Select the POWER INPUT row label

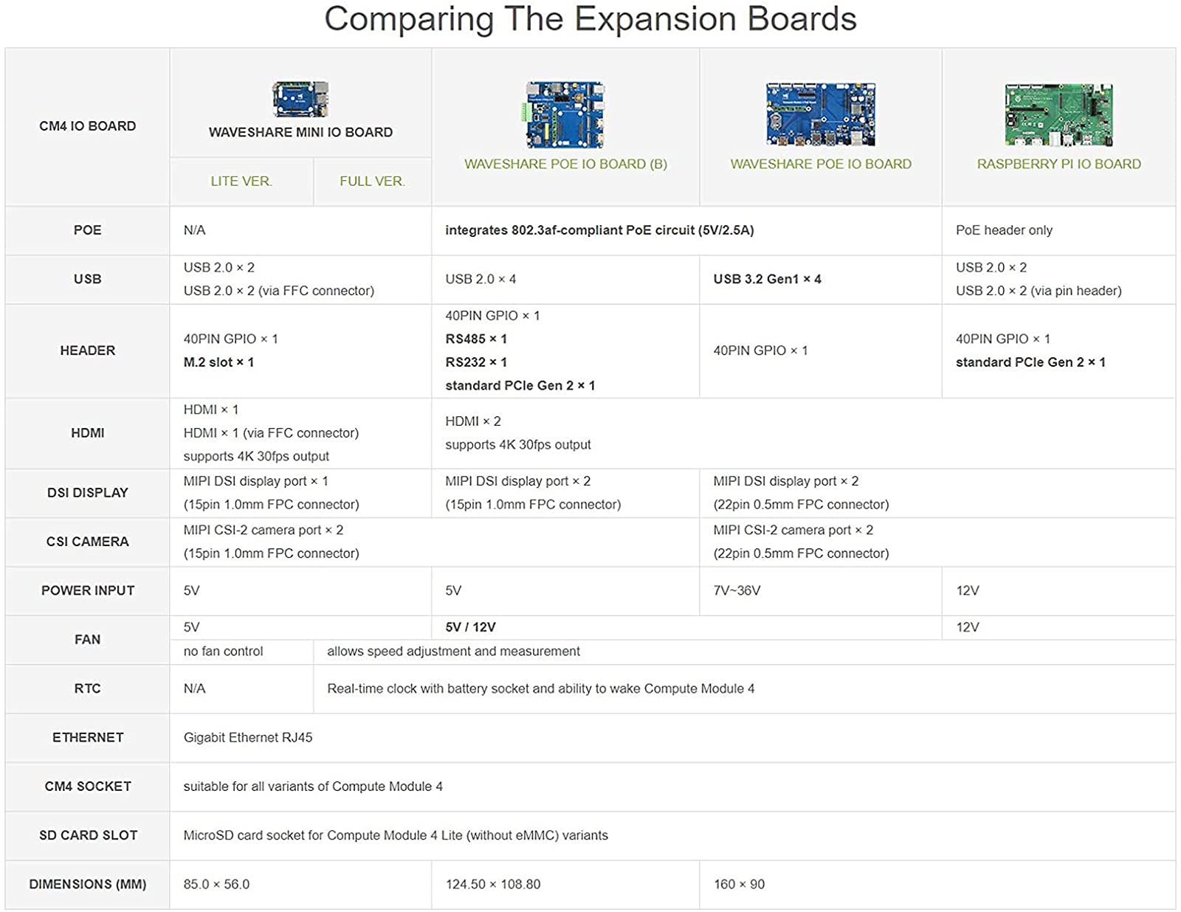tap(88, 590)
